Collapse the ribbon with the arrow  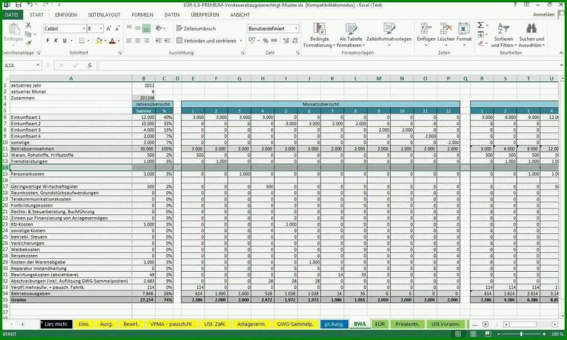click(561, 53)
